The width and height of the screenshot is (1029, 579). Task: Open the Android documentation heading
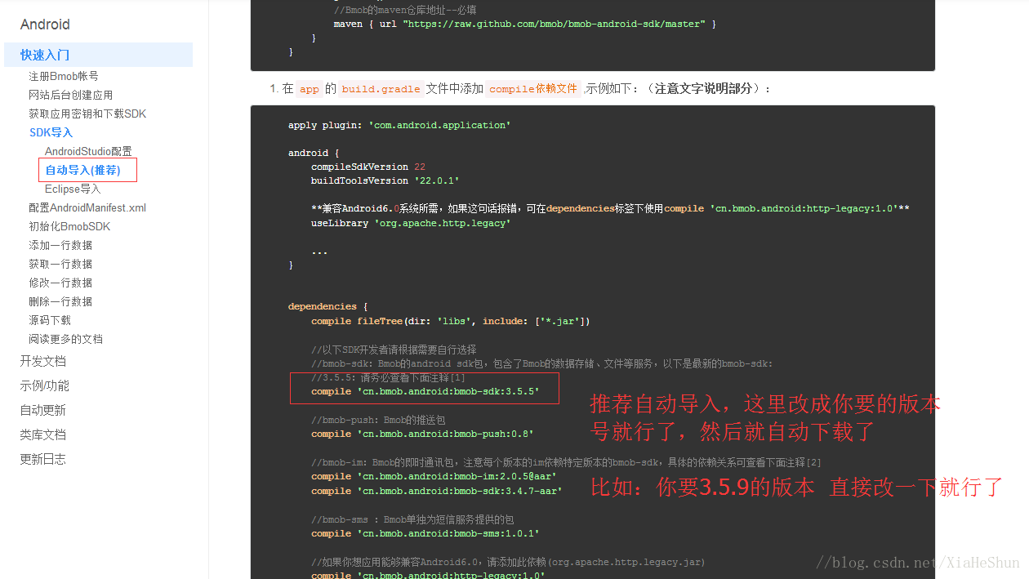point(45,24)
